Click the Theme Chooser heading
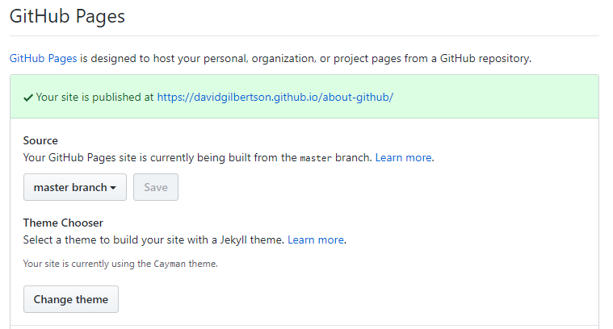 click(63, 223)
